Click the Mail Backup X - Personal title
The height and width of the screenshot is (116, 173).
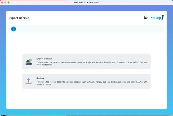pyautogui.click(x=86, y=2)
